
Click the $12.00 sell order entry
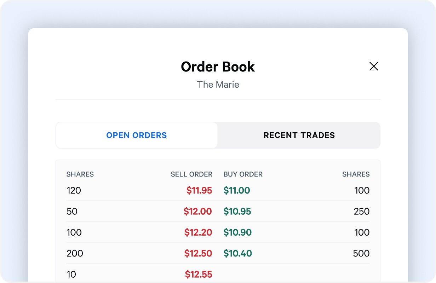199,211
